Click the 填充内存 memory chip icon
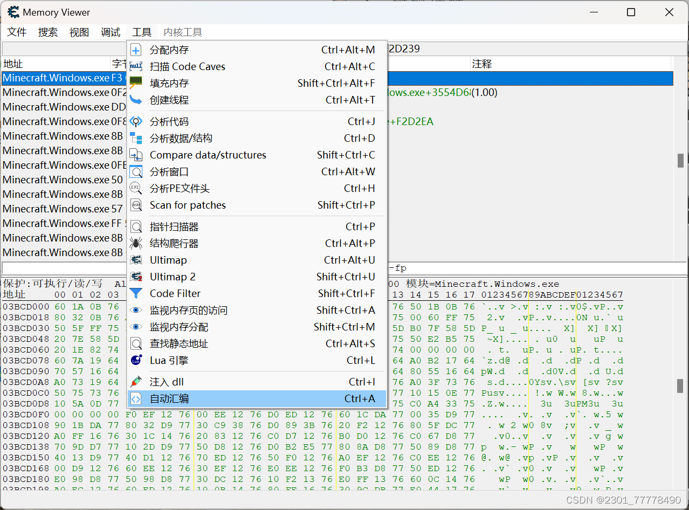Image resolution: width=689 pixels, height=510 pixels. [136, 84]
